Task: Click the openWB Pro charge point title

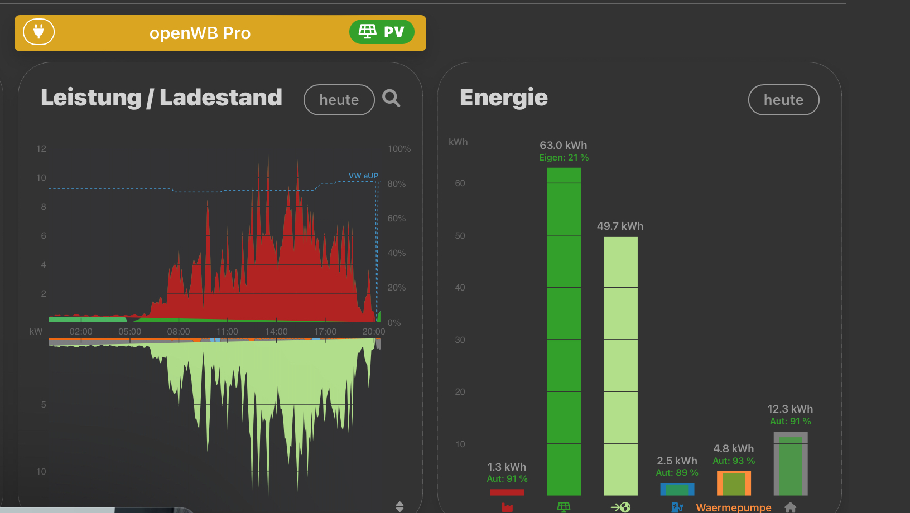Action: tap(200, 33)
